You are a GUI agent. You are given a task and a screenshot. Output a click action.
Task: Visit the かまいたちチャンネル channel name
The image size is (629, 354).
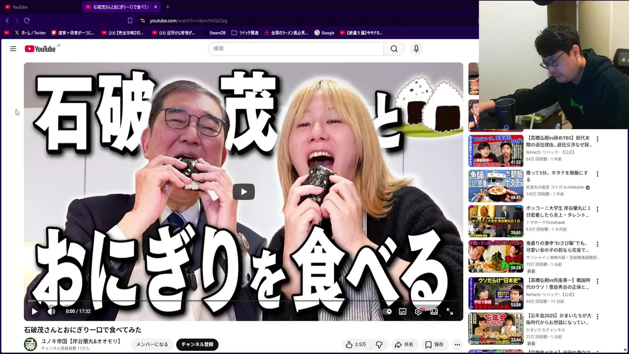click(x=545, y=330)
